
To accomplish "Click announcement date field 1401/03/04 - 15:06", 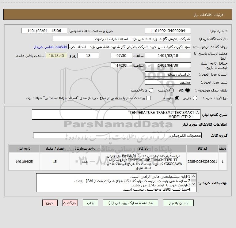I will (44, 31).
